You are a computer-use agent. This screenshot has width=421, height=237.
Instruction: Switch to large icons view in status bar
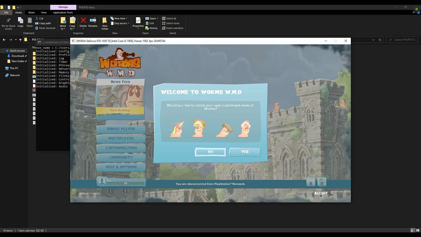(417, 230)
